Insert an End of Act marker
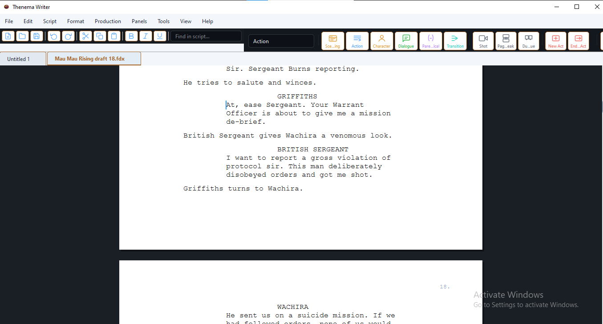Viewport: 603px width, 324px height. pyautogui.click(x=579, y=41)
